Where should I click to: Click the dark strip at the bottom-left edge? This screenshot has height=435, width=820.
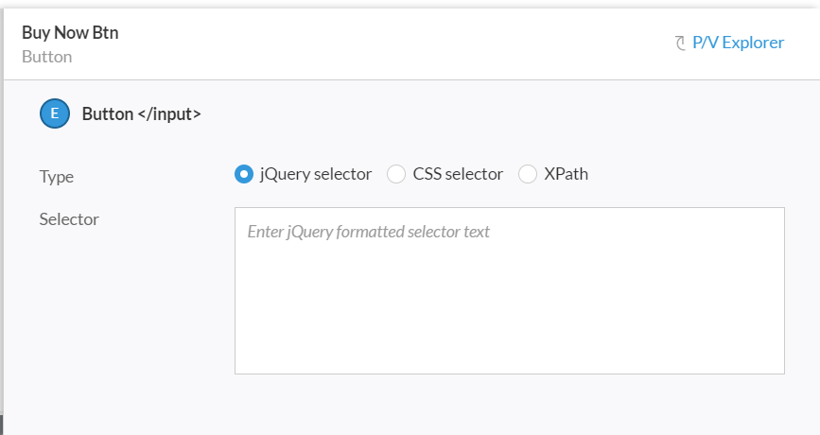tap(2, 425)
